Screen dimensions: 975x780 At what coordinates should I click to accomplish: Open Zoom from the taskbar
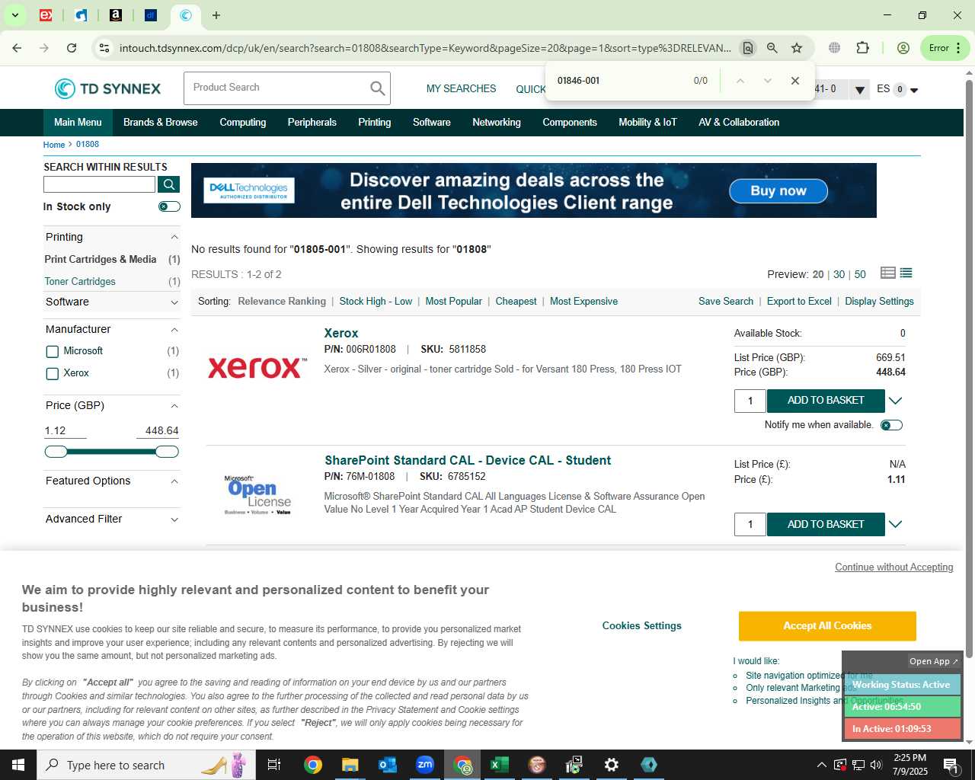(425, 765)
